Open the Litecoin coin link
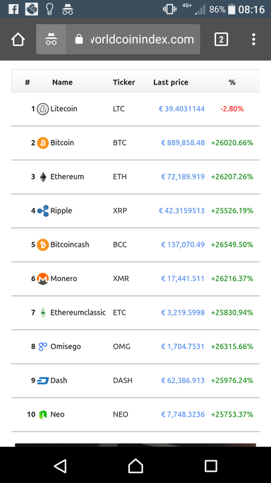This screenshot has height=483, width=271. tap(64, 109)
